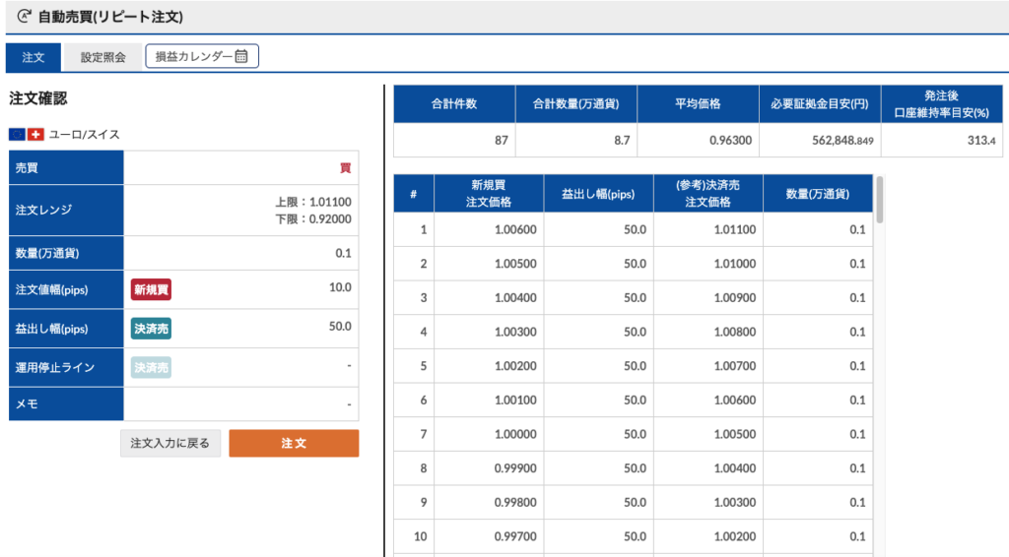Click the 新規買 注文価格 column header
1009x557 pixels.
tap(489, 194)
